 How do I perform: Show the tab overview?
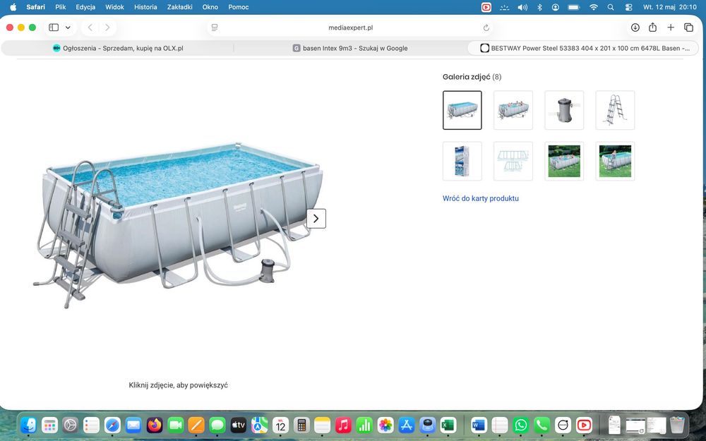[688, 28]
